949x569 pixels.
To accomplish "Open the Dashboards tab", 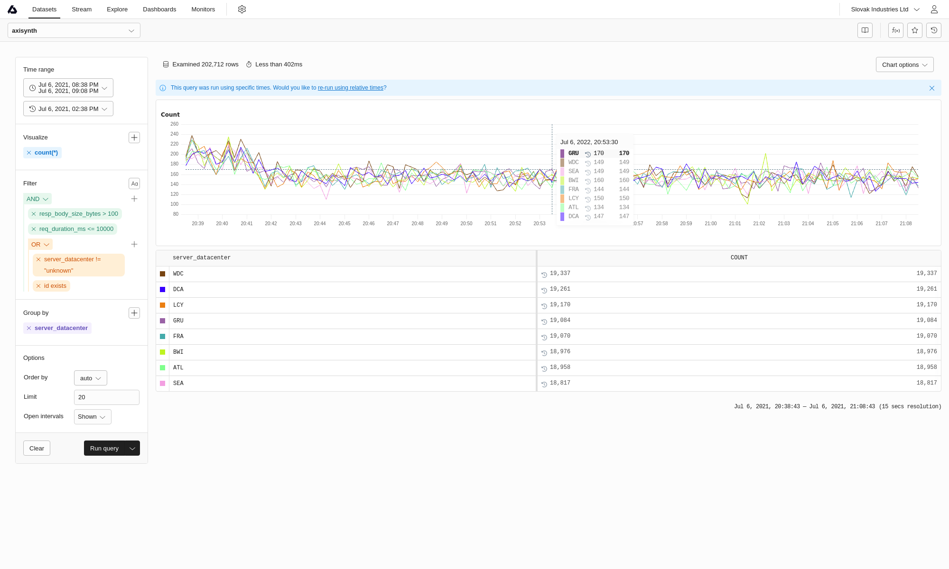I will 159,9.
